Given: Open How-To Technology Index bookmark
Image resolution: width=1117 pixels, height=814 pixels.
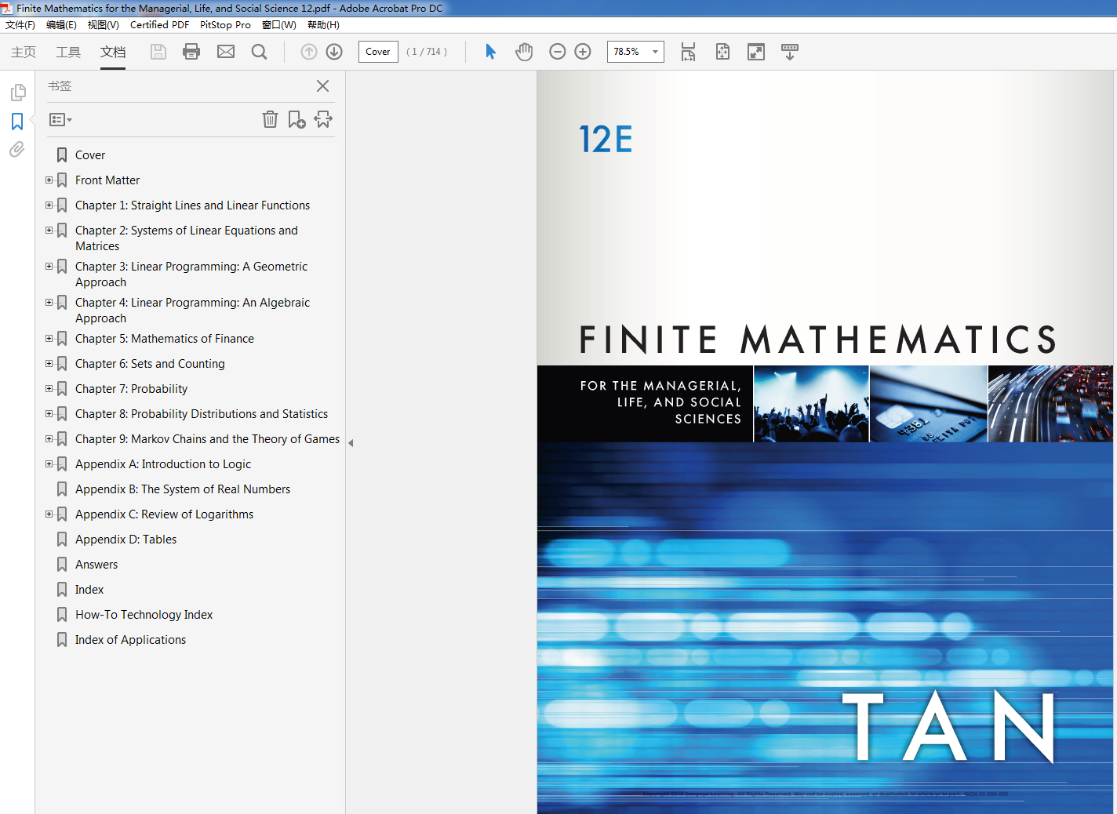Looking at the screenshot, I should coord(144,615).
